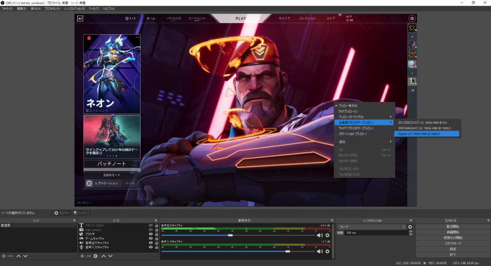Click スタジオモード button

pos(453,243)
